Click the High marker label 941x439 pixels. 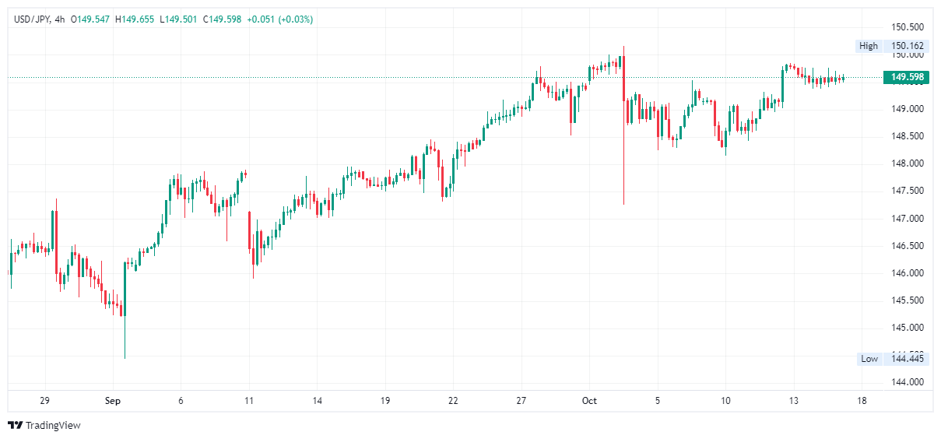[869, 46]
